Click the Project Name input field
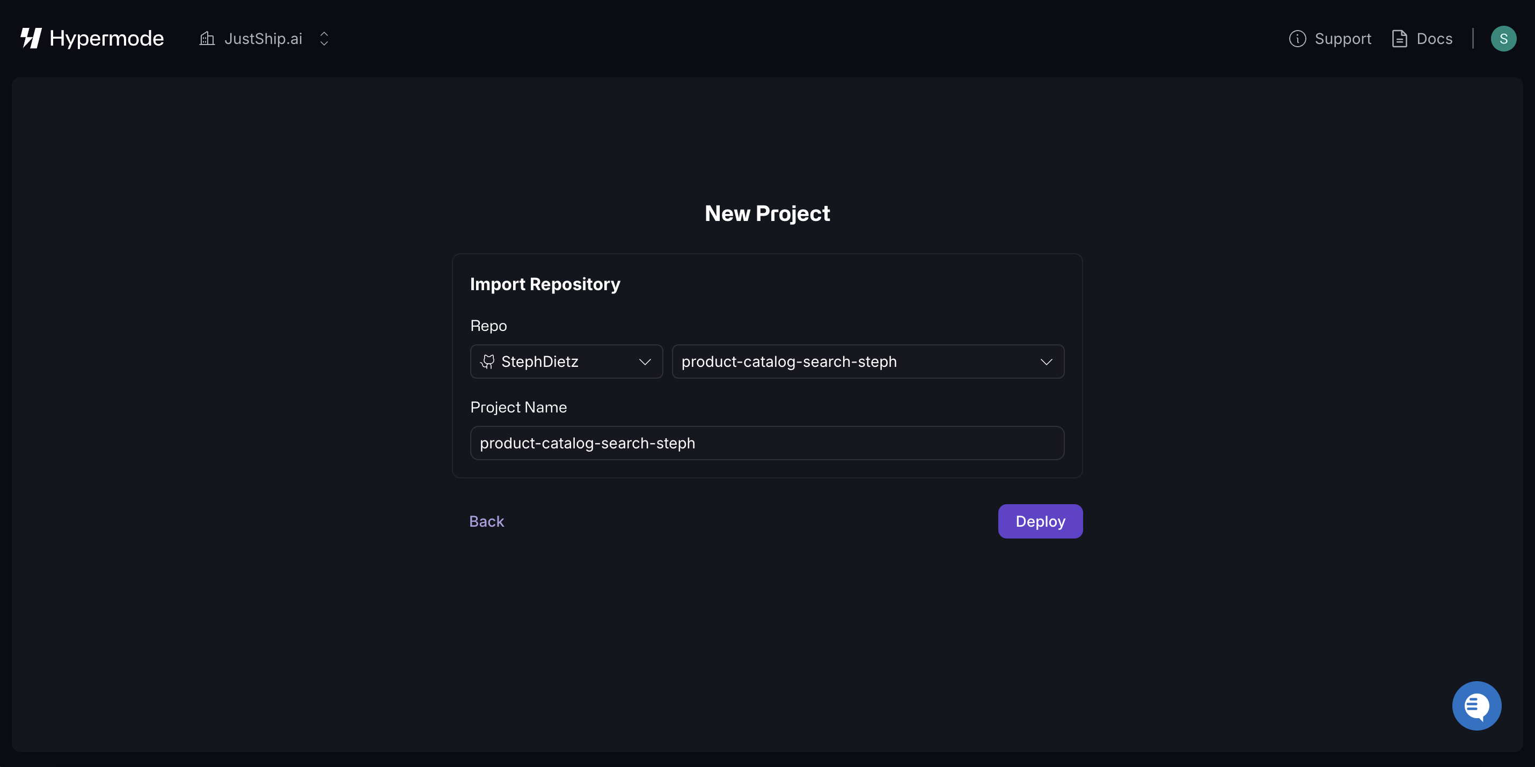The height and width of the screenshot is (767, 1535). pos(767,443)
